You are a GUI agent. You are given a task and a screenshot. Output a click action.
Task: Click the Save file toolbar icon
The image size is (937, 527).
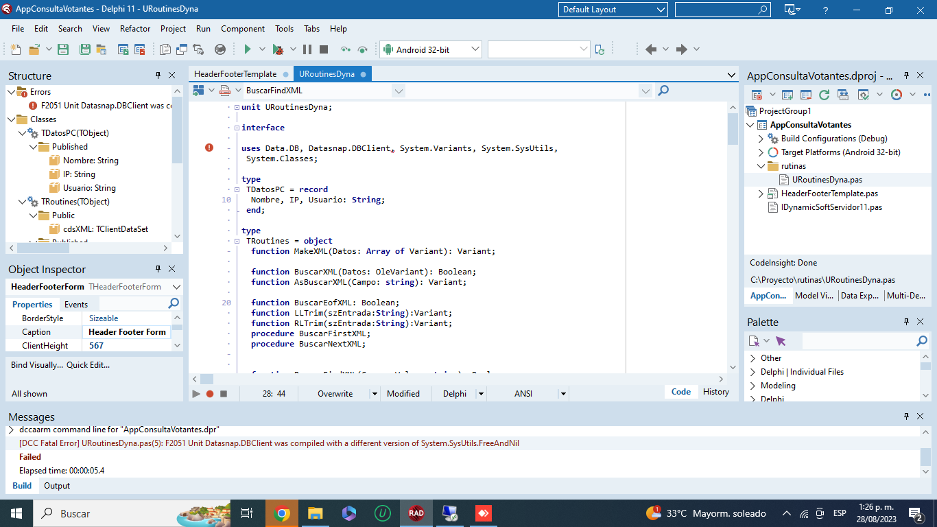[x=63, y=49]
